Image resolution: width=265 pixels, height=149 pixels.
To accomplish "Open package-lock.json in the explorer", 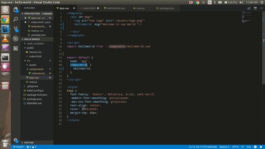I will coord(37,95).
